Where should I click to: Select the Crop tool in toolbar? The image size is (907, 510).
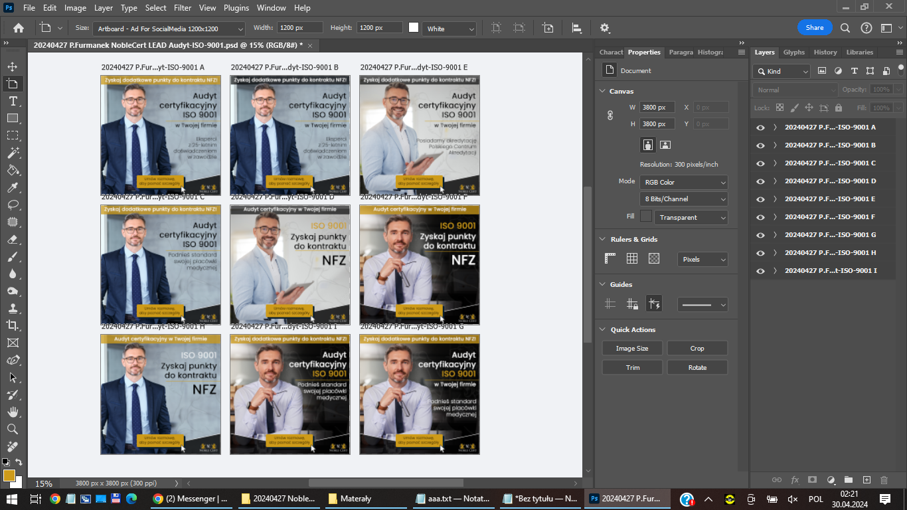12,325
